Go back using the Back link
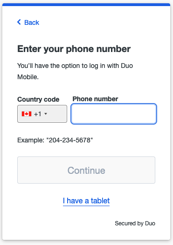The image size is (173, 245). pos(28,22)
